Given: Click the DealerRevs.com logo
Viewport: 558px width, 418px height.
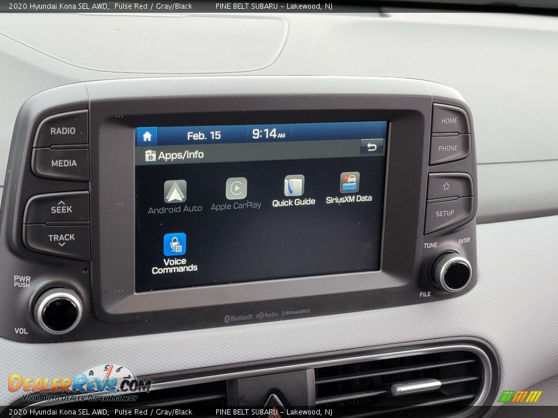Looking at the screenshot, I should (80, 384).
